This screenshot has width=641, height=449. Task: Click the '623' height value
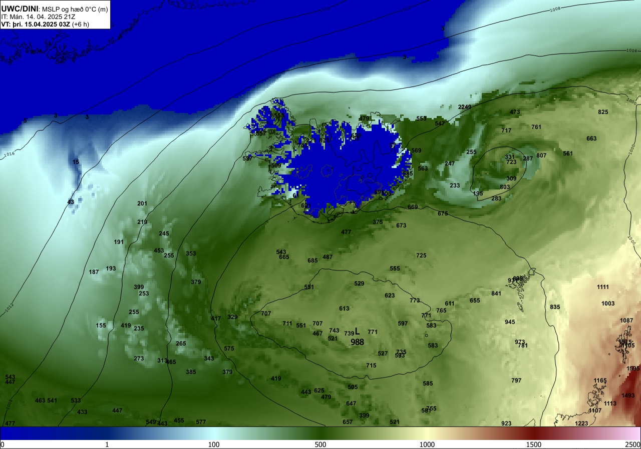(390, 295)
